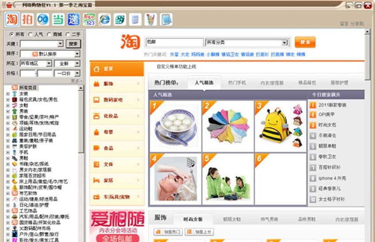The height and width of the screenshot is (242, 375).
Task: Click the 女装 category icon in tree
Action: 15,94
